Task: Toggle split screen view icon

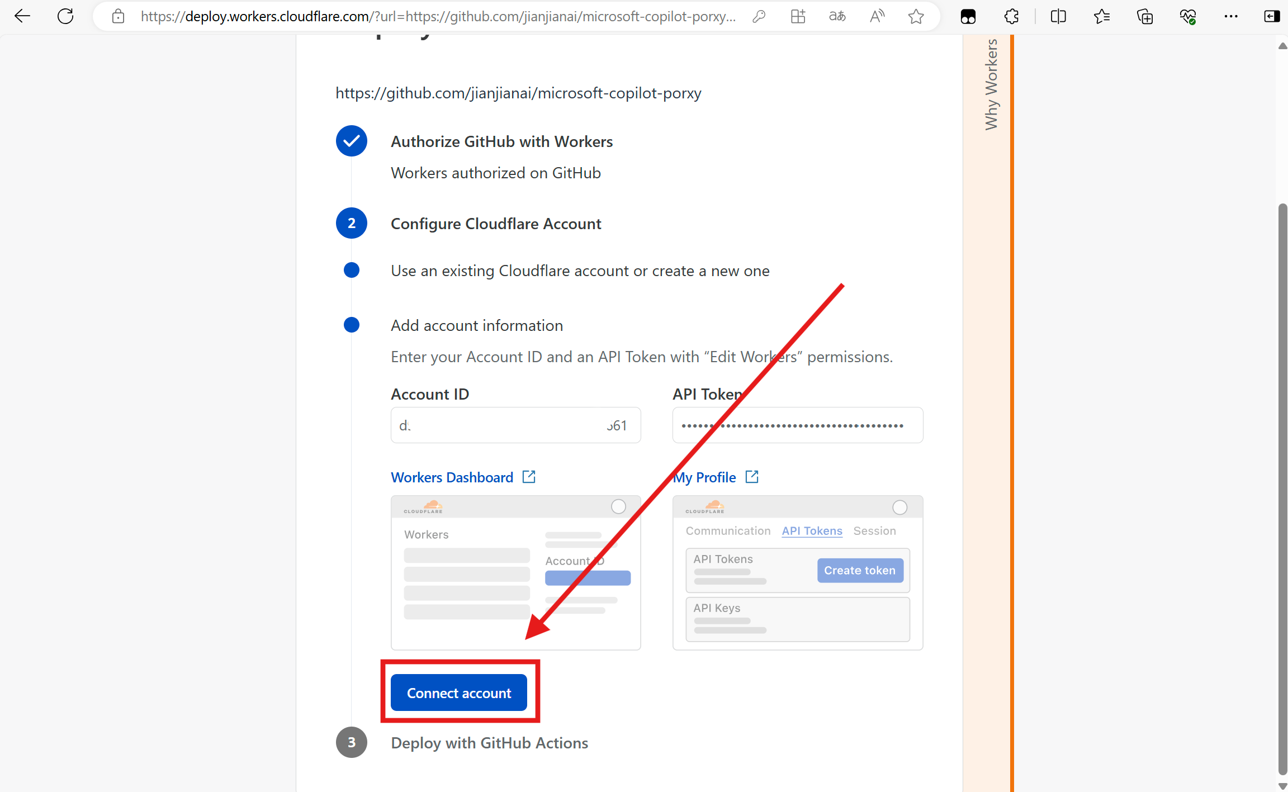Action: click(1058, 16)
